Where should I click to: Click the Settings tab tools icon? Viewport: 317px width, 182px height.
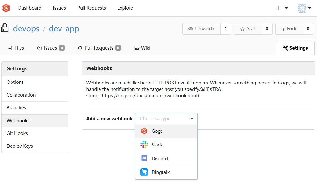coord(285,48)
